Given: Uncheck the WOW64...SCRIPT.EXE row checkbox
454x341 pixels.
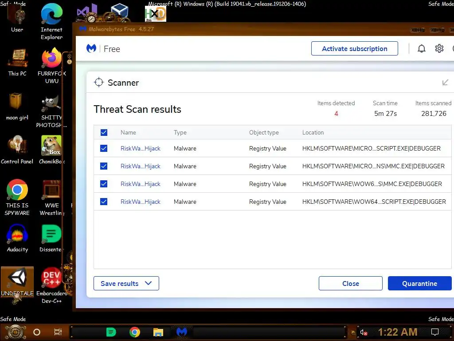Looking at the screenshot, I should [x=104, y=202].
